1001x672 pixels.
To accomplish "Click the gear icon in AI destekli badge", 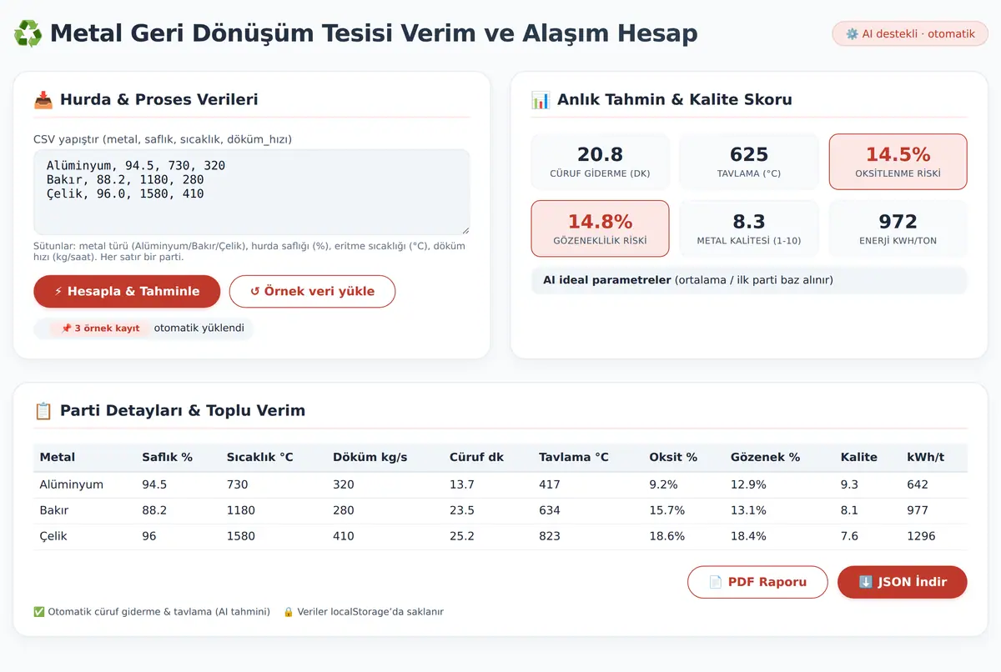I will coord(852,34).
